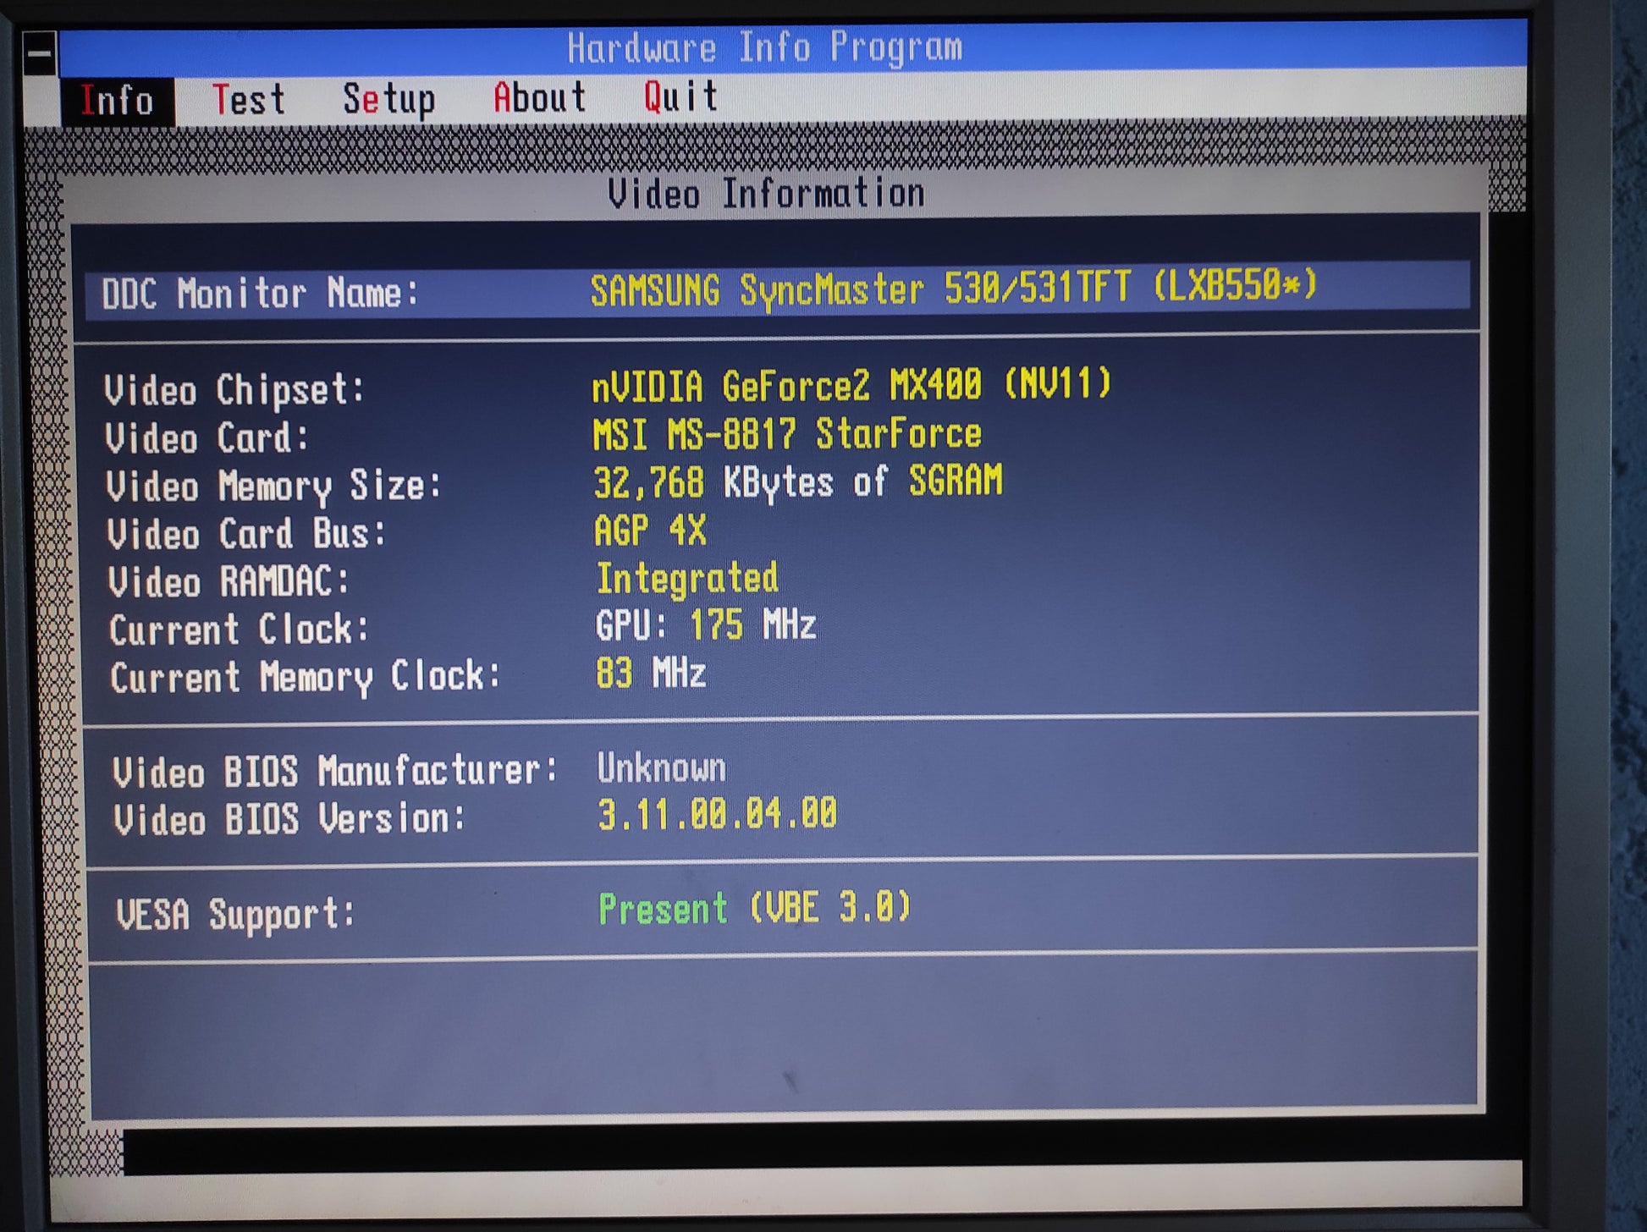Click the Video BIOS Manufacturer Unknown value
Screen dimensions: 1647x1232
click(x=662, y=768)
